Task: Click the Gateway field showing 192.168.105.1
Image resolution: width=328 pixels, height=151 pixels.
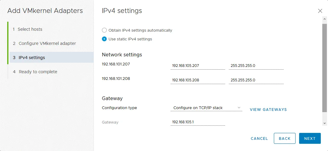Action: tap(197, 122)
